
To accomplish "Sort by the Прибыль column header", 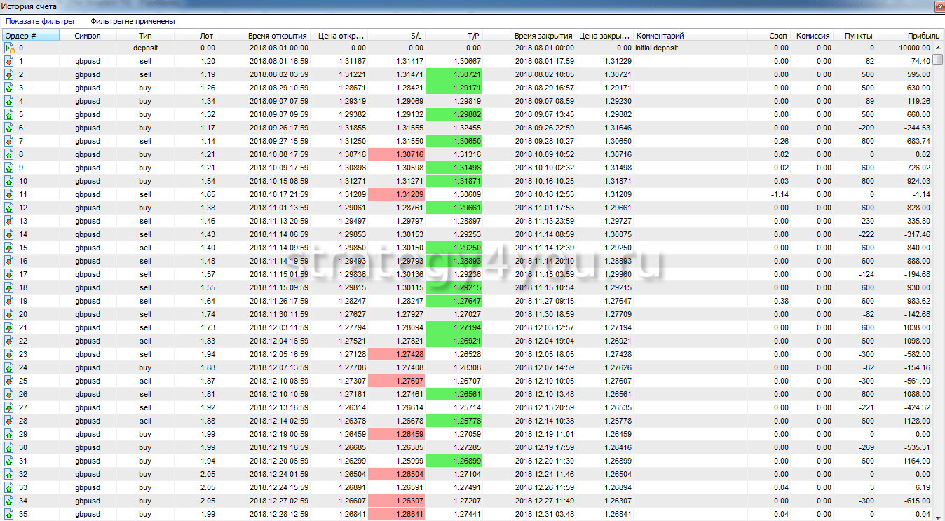I will click(923, 36).
